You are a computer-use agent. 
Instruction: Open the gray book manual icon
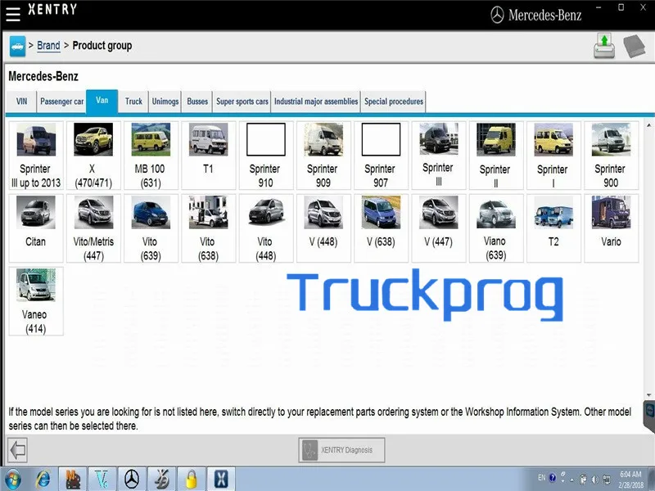click(634, 46)
